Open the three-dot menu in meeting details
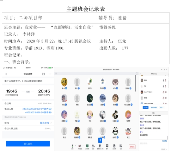This screenshot has height=159, width=177. click(50, 74)
